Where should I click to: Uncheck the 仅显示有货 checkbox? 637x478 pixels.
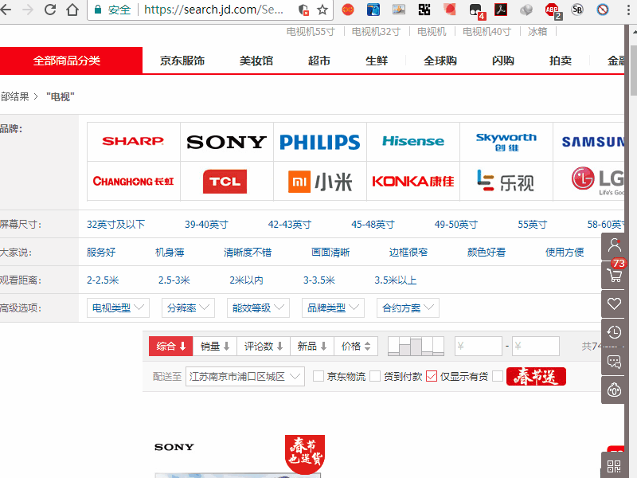(x=432, y=376)
